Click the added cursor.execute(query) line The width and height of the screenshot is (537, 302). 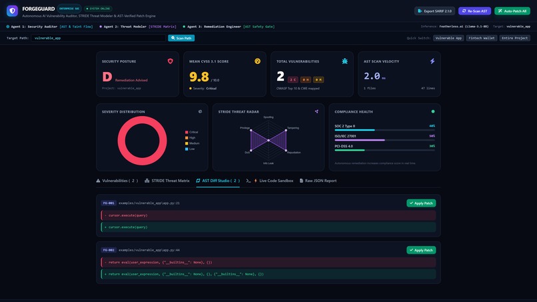tap(268, 227)
